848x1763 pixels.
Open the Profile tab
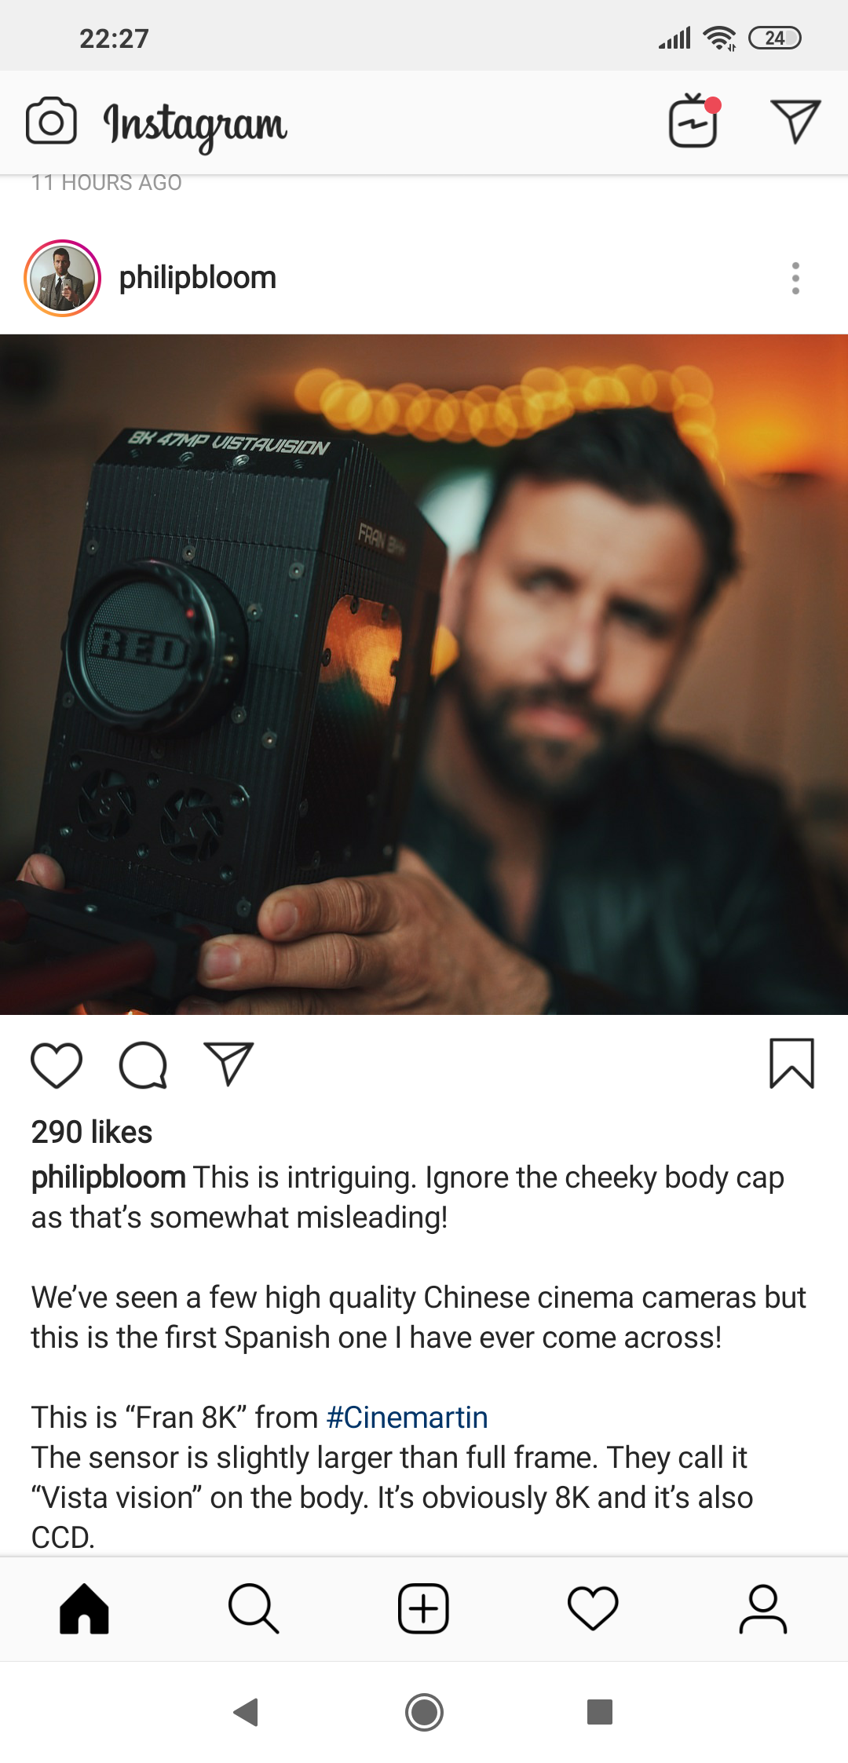point(762,1609)
